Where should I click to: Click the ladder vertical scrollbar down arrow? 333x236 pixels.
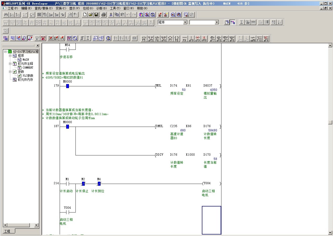pos(330,233)
